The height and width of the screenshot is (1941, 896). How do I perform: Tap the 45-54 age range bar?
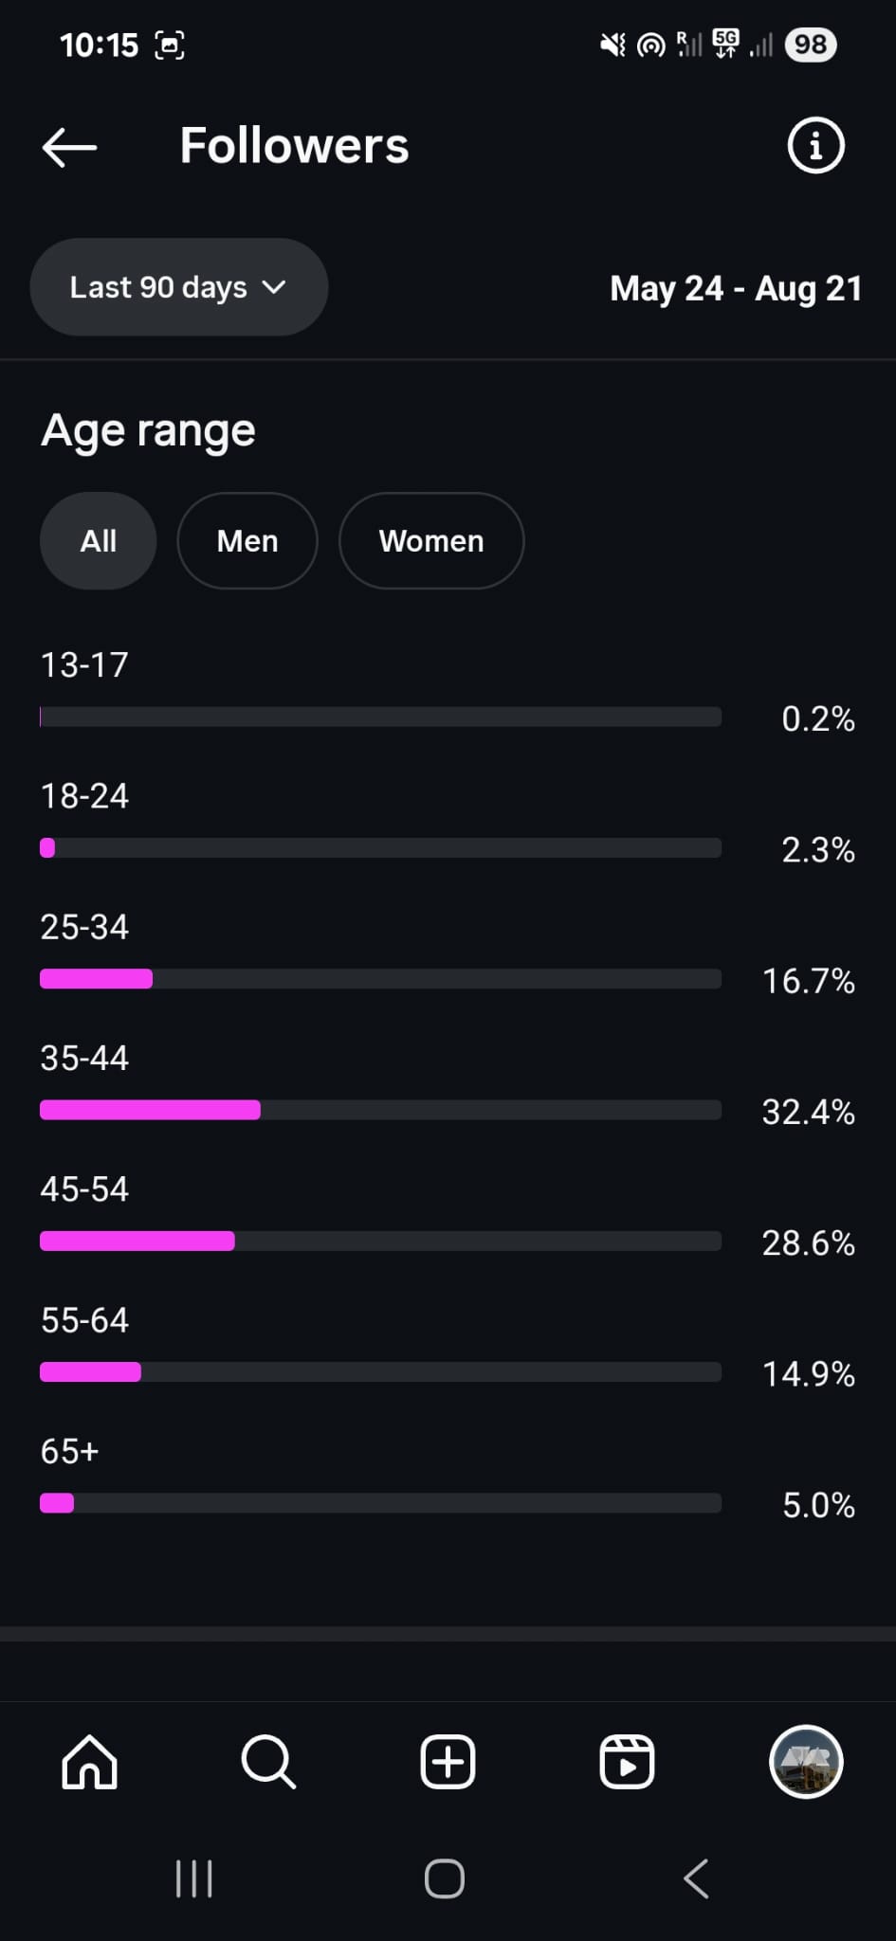click(x=379, y=1241)
